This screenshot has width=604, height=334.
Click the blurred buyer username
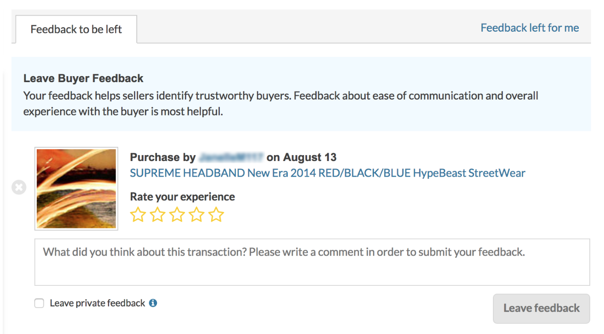231,157
